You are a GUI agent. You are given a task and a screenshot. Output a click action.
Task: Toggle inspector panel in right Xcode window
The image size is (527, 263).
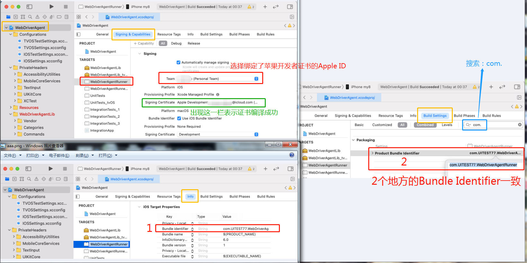517,87
